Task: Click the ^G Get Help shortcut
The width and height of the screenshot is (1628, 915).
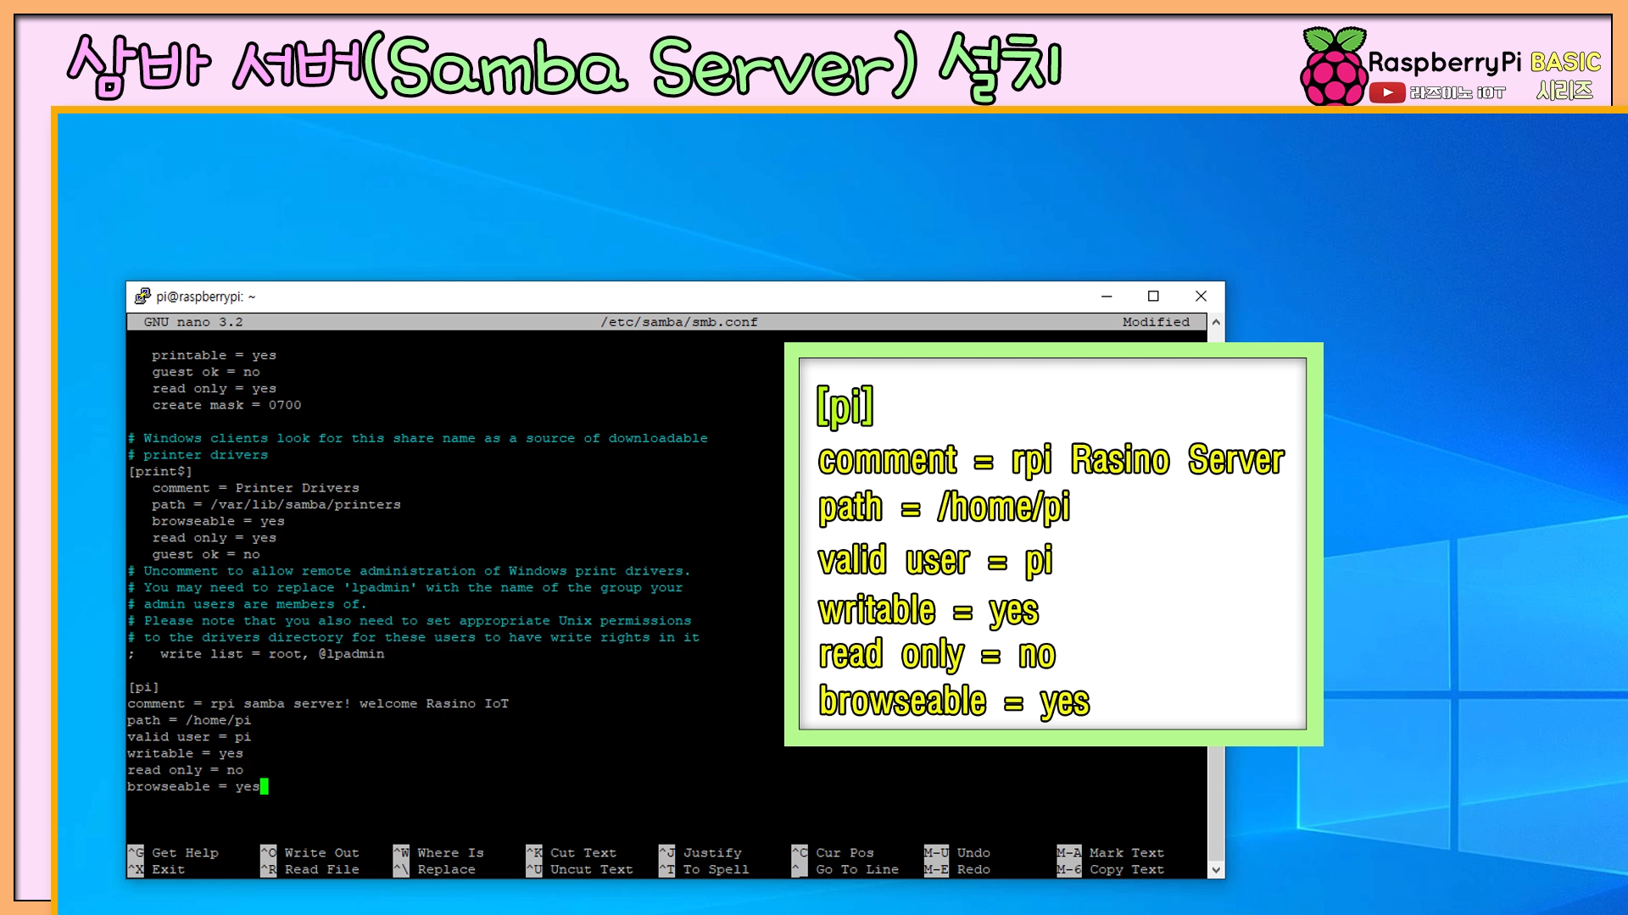Action: pyautogui.click(x=174, y=852)
